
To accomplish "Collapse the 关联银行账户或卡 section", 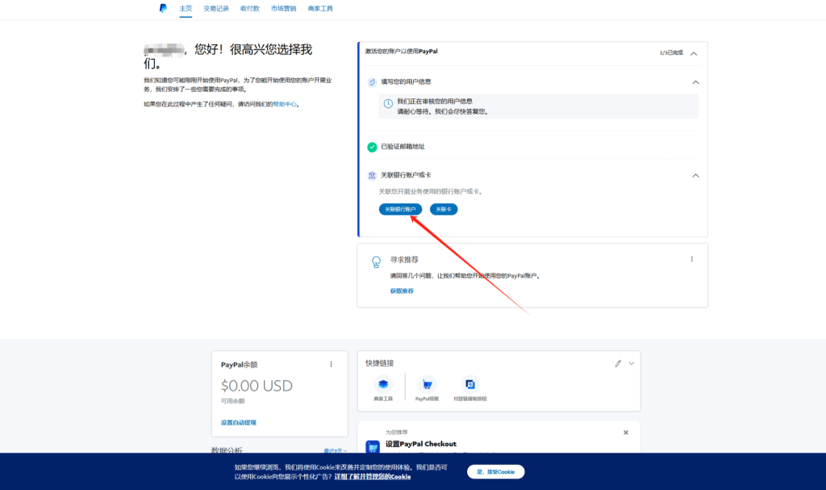I will [695, 175].
